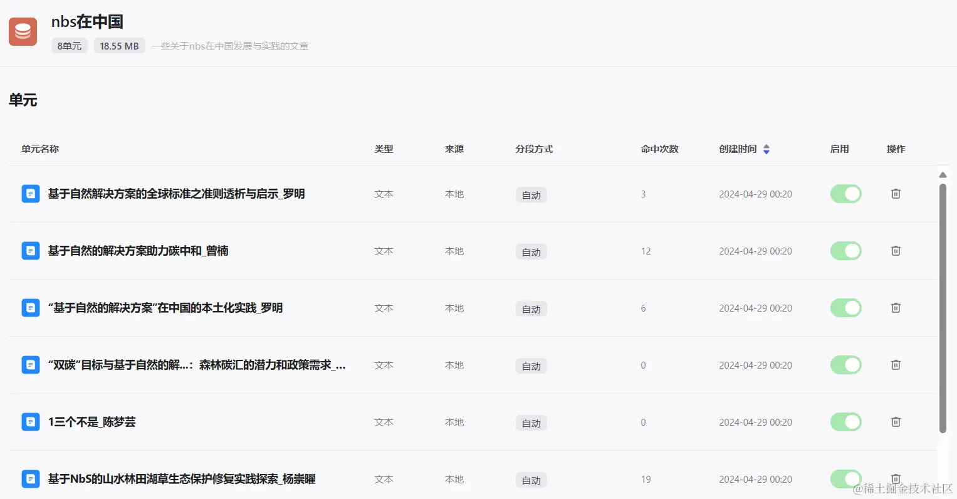Image resolution: width=957 pixels, height=499 pixels.
Task: Click document icon for 基于自然解决方案的全球标准 row
Action: (31, 194)
